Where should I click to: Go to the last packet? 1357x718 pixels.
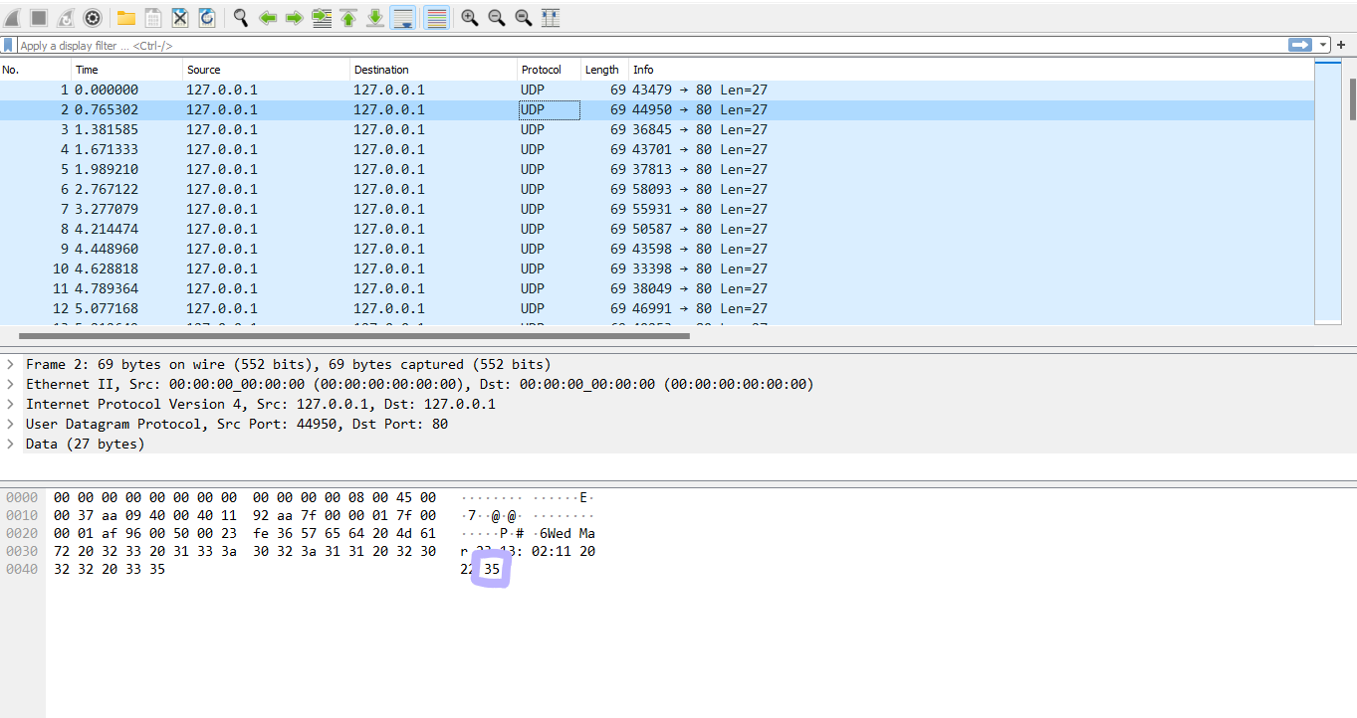(374, 17)
